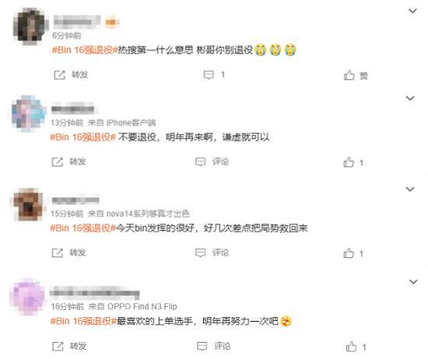Open #Bin 16强退役# hashtag in the OPPO post
428x359 pixels.
click(83, 321)
